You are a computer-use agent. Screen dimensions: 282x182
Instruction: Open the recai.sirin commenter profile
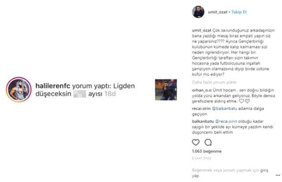pos(201,108)
